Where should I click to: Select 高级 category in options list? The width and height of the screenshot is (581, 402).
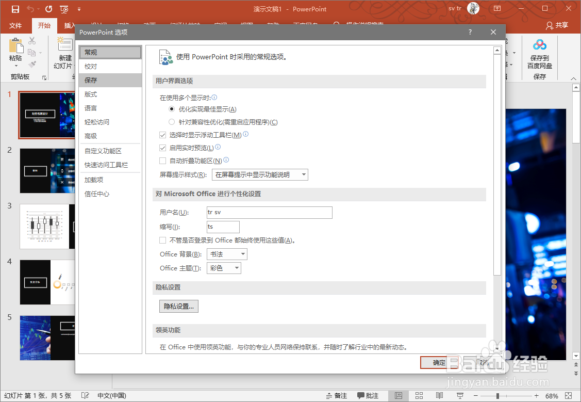[x=110, y=136]
